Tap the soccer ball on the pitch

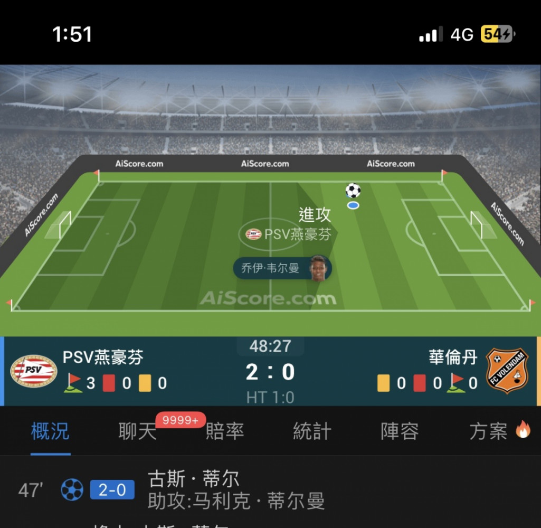pyautogui.click(x=353, y=191)
